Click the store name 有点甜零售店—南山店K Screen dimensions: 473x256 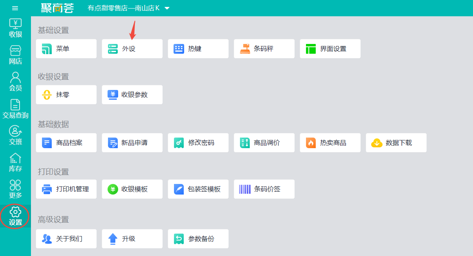[x=123, y=8]
